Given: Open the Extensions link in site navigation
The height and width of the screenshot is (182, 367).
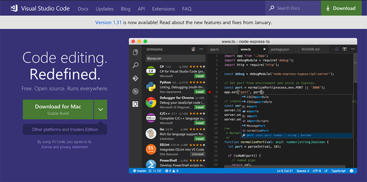Looking at the screenshot, I should 163,9.
